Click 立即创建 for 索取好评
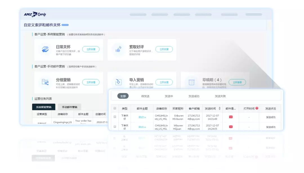This screenshot has width=304, height=173. pos(164,49)
